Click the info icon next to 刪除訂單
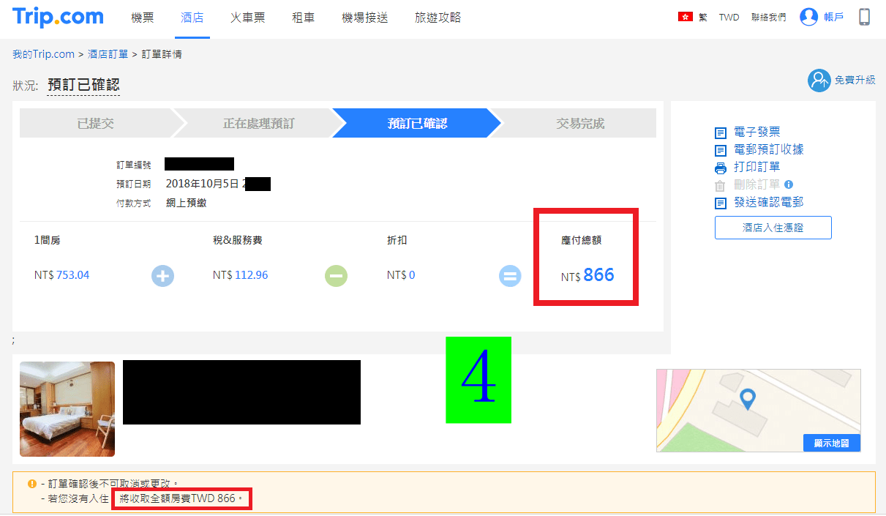886x516 pixels. pos(789,184)
